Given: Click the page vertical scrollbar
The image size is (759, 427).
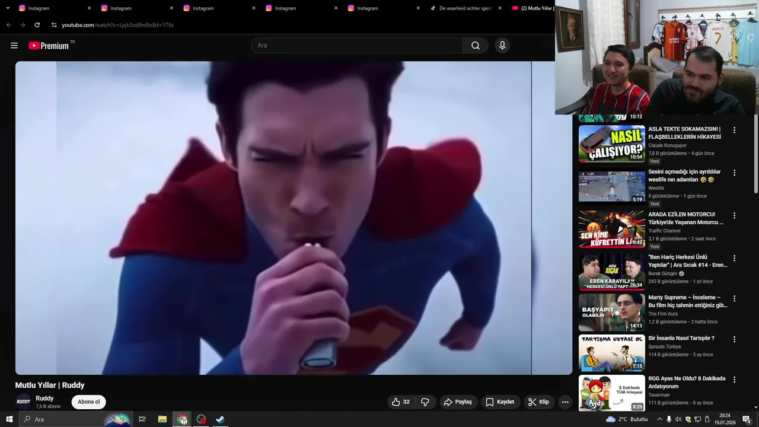Looking at the screenshot, I should pyautogui.click(x=756, y=154).
